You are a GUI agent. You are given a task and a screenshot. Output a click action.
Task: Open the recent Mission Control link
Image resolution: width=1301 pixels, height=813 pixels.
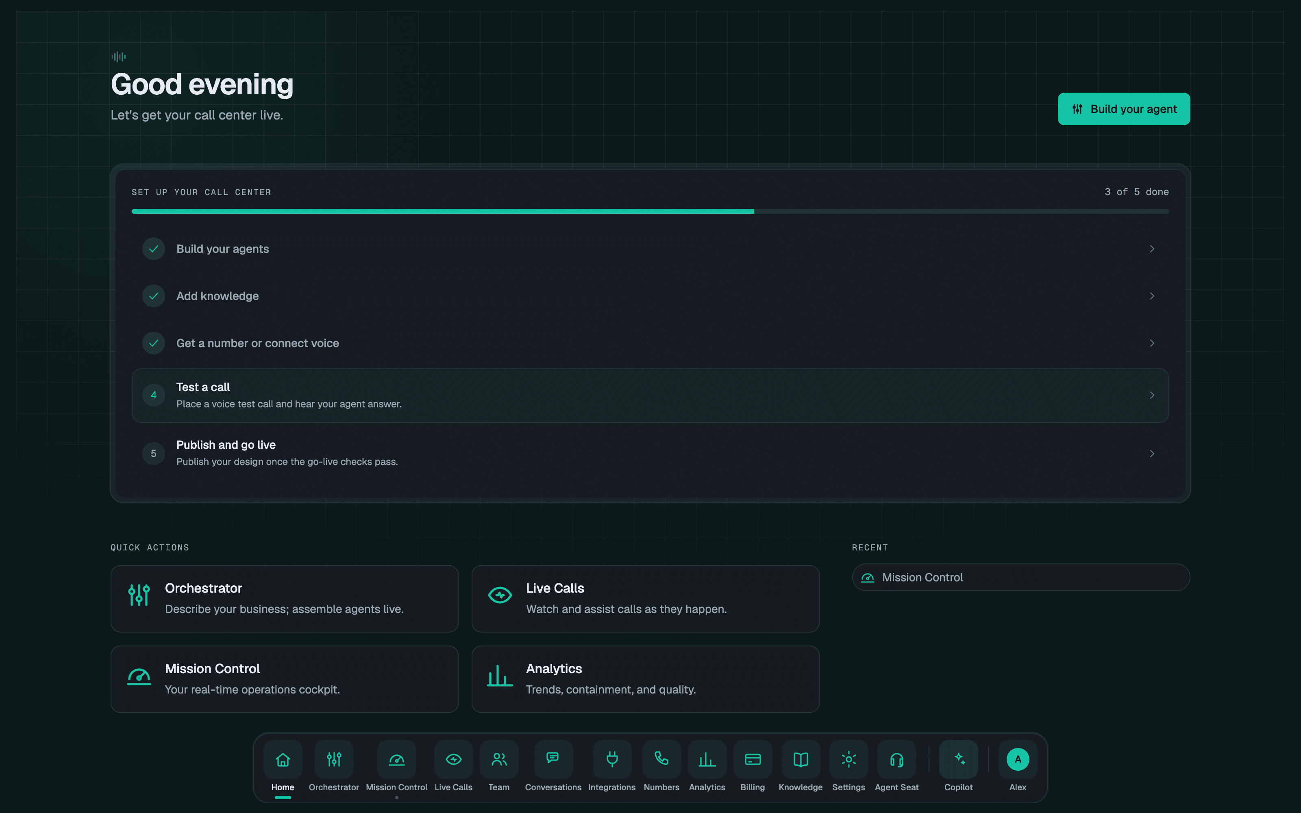[1020, 578]
